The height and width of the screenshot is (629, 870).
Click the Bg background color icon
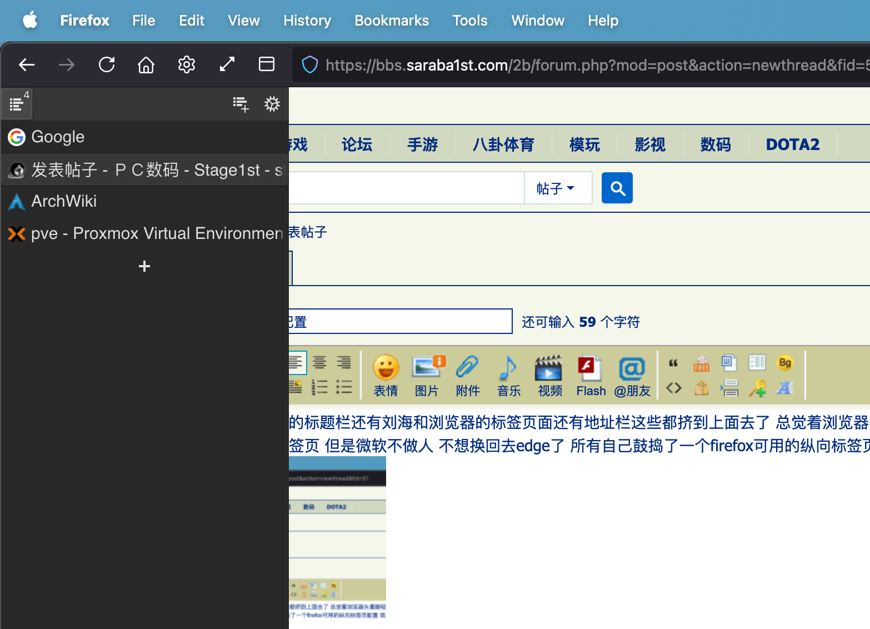click(x=785, y=363)
